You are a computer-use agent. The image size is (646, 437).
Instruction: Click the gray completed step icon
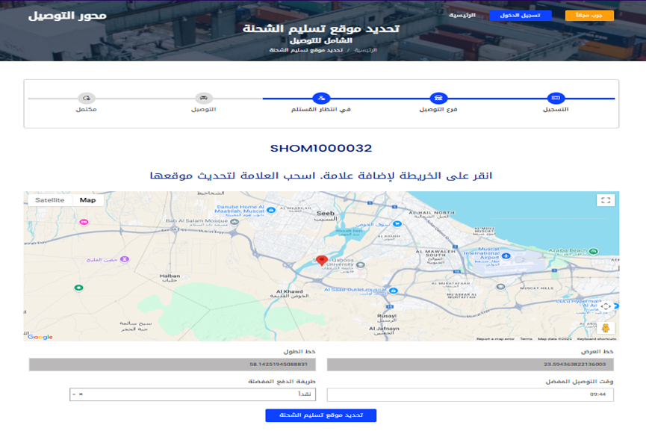87,98
